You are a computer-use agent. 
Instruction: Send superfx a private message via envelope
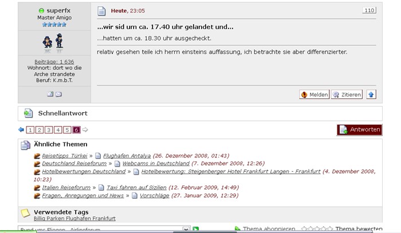point(58,94)
